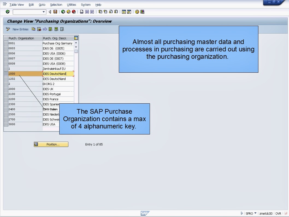Image resolution: width=289 pixels, height=217 pixels.
Task: Select row 0005 with its row selector
Action: point(6,48)
